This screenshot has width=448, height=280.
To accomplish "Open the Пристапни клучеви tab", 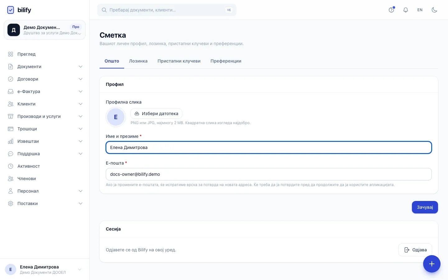I will [x=179, y=61].
